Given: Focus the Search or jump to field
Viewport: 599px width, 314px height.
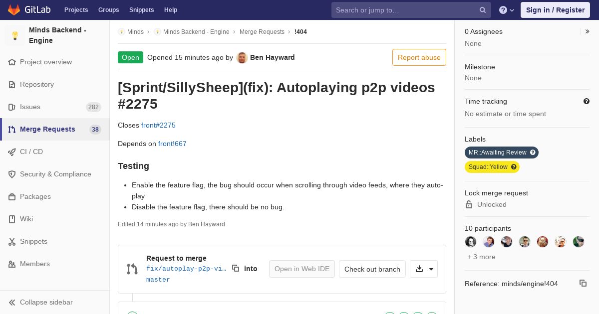Looking at the screenshot, I should [411, 10].
